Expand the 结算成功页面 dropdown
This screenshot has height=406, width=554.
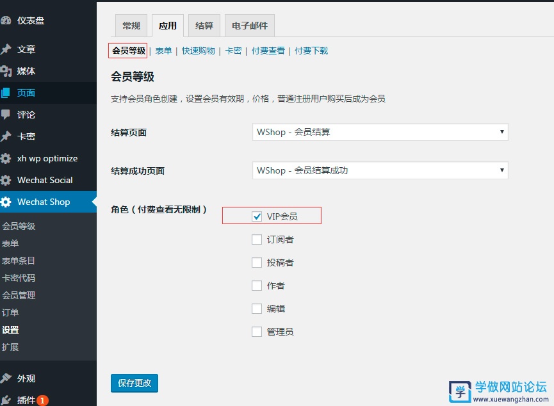pyautogui.click(x=380, y=170)
